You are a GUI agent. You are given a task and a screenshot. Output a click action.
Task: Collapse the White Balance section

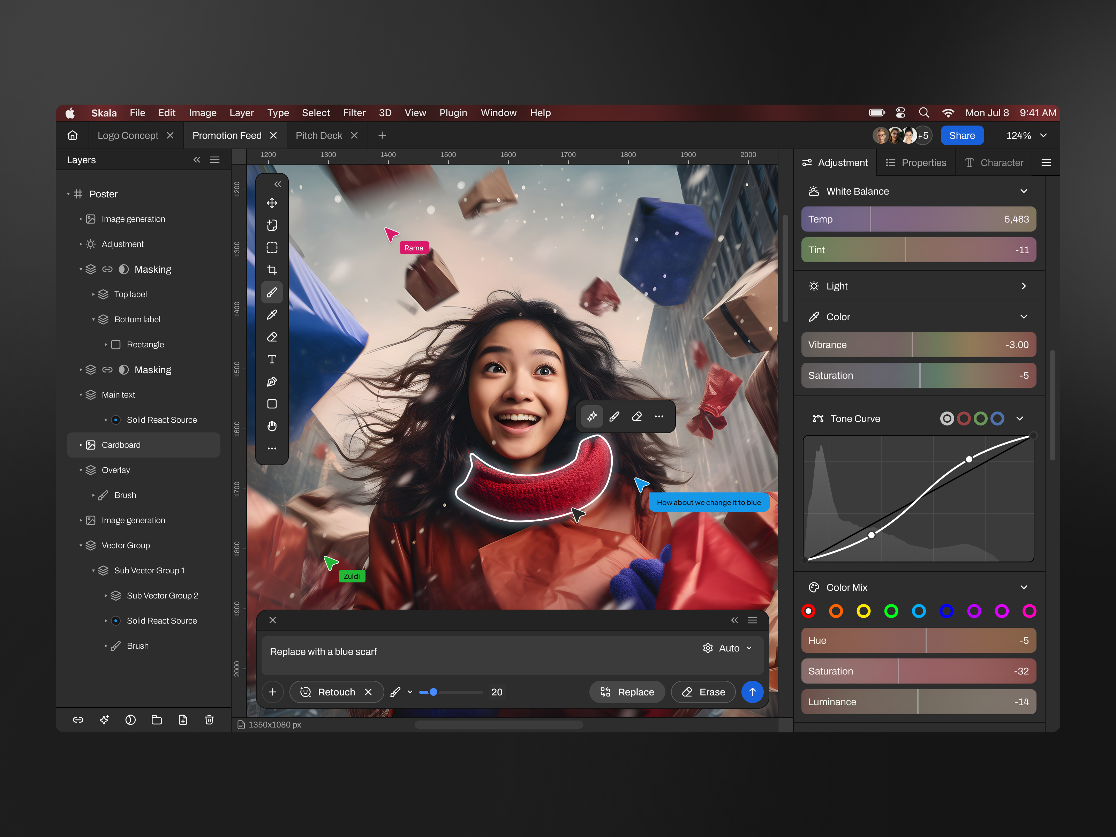[x=1024, y=191]
